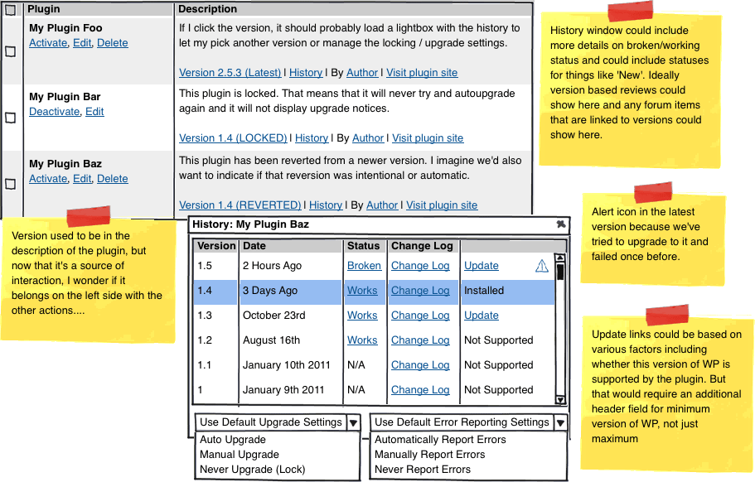Edit My Plugin Baz
755x482 pixels.
pyautogui.click(x=82, y=178)
